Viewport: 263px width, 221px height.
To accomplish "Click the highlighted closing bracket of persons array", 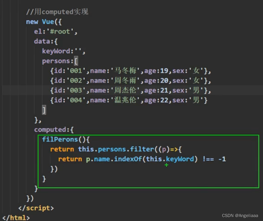I will (44, 110).
